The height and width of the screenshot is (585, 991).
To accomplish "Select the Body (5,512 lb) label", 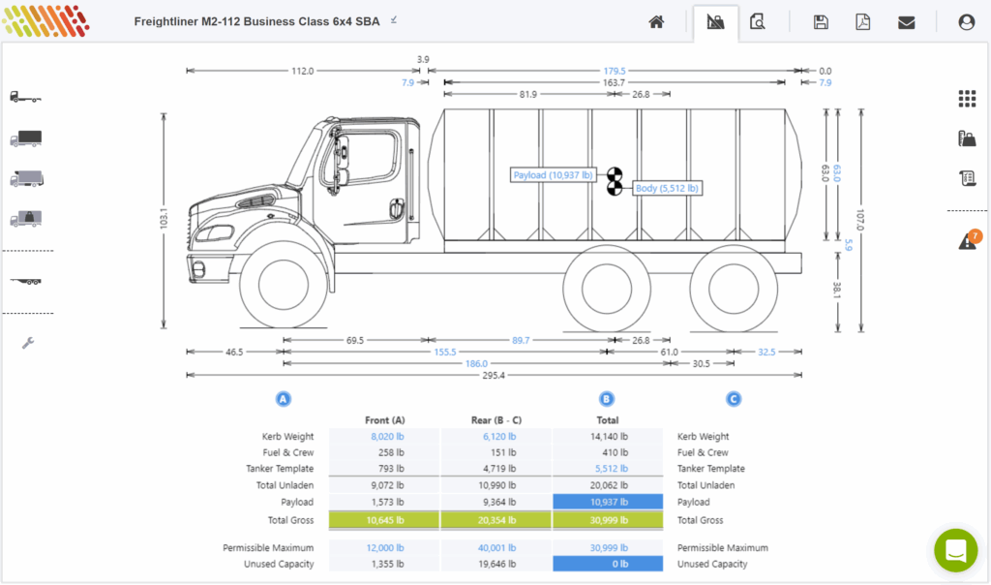I will 667,189.
